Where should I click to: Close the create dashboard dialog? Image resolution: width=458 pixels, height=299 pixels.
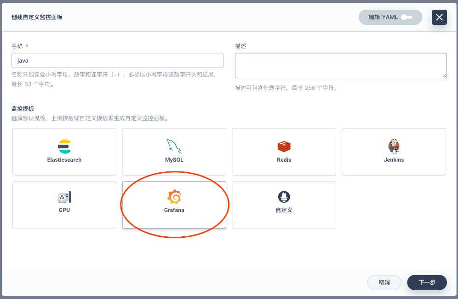coord(439,17)
